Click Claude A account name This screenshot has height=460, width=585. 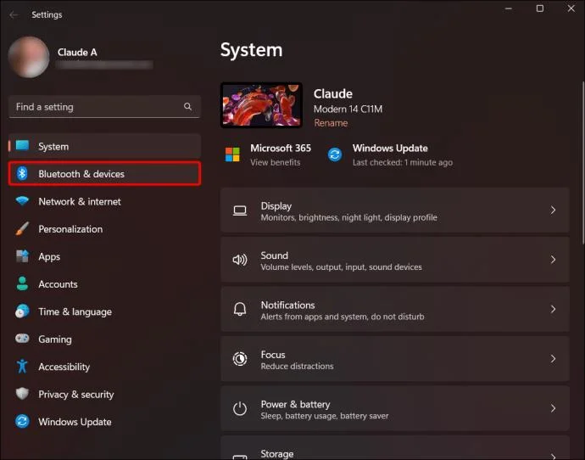click(x=77, y=53)
